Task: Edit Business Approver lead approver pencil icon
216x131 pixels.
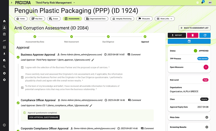Action: (x=93, y=60)
